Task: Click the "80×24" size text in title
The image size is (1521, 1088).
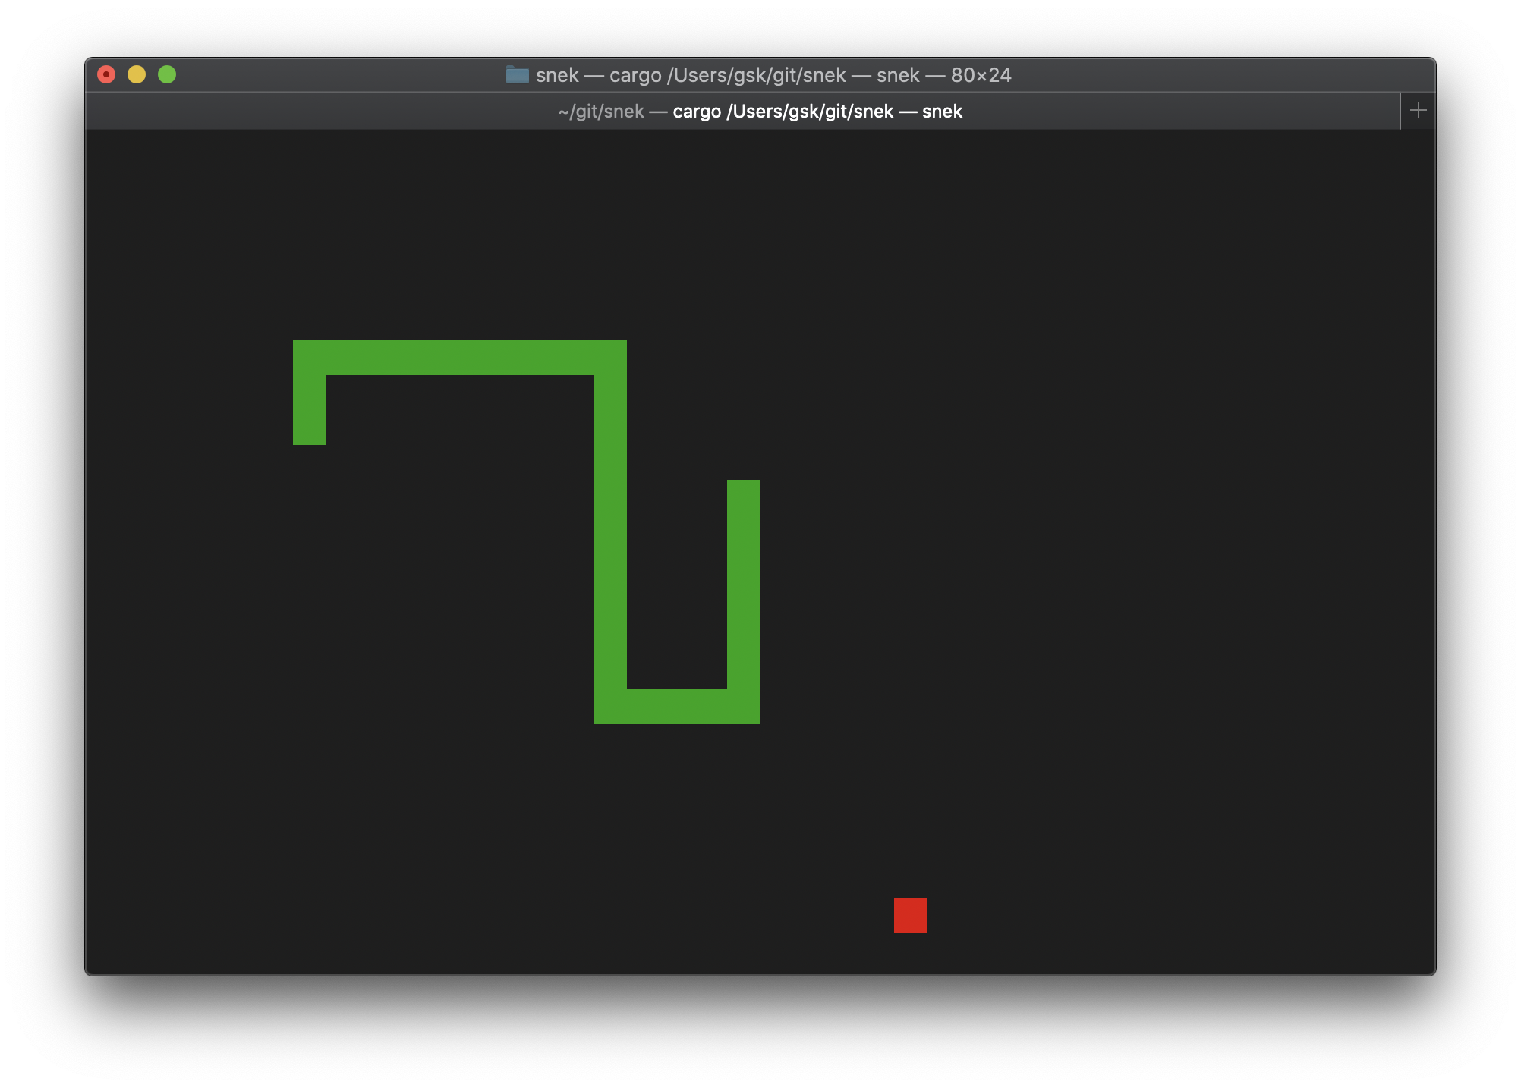Action: pyautogui.click(x=981, y=75)
